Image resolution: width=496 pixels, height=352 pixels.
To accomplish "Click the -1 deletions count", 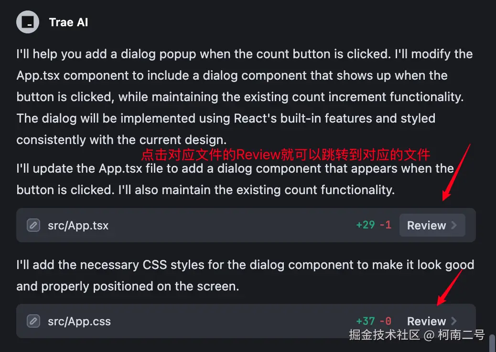I will (385, 225).
